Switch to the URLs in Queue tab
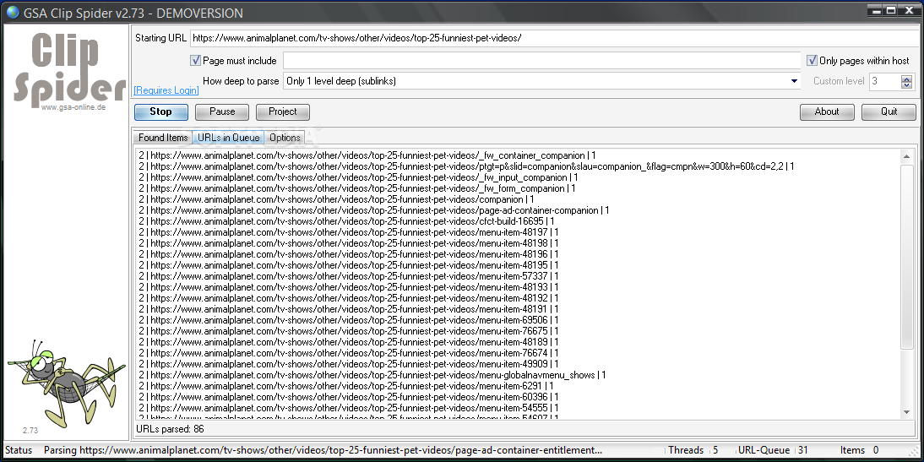 coord(228,138)
